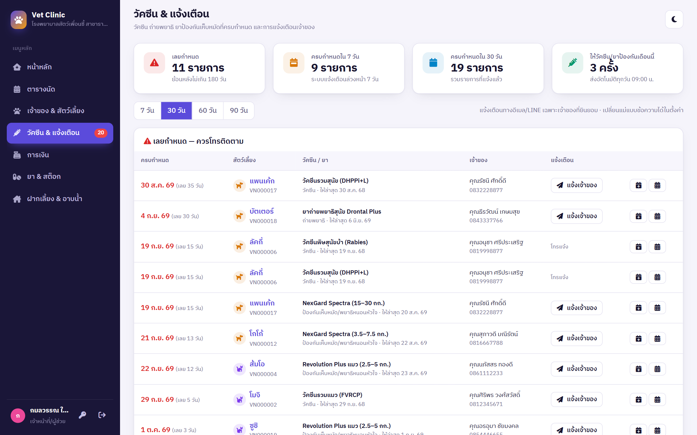Open pet link แพนเค้ก on DHPPi+L row
This screenshot has height=435, width=697.
(262, 181)
